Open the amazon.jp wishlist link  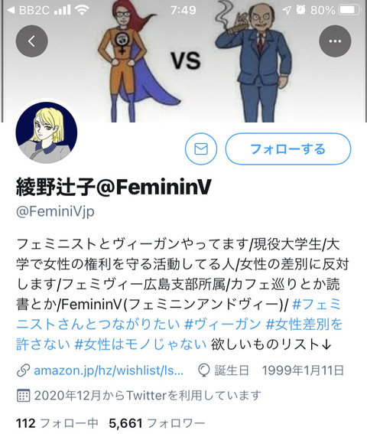coord(109,370)
